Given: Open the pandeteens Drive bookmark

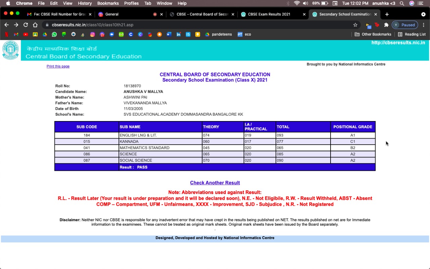Looking at the screenshot, I should [218, 34].
